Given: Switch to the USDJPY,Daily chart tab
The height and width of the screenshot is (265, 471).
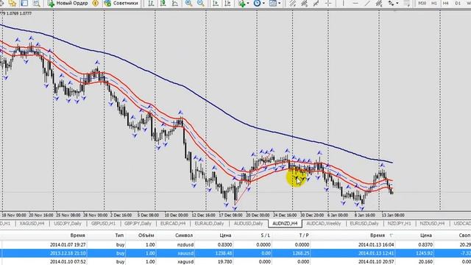Looking at the screenshot, I should coord(68,224).
